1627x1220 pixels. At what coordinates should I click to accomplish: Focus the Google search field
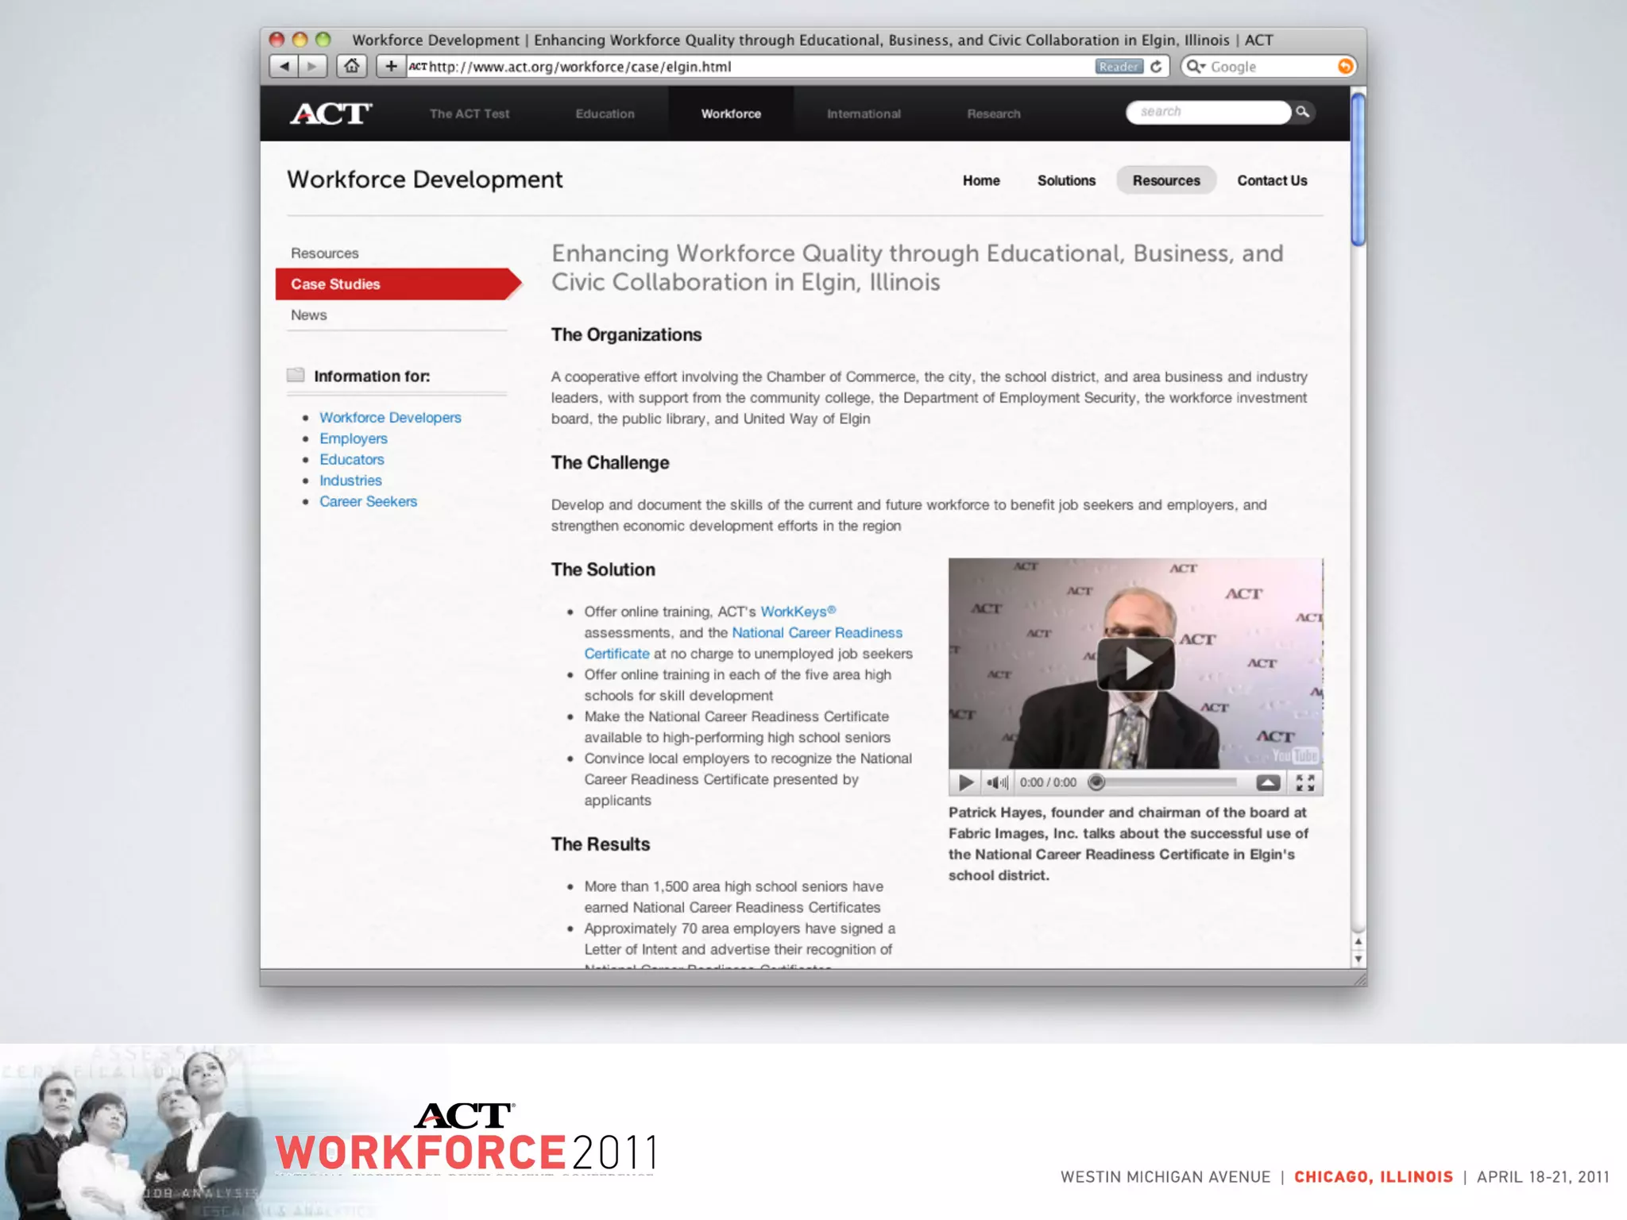[x=1270, y=67]
